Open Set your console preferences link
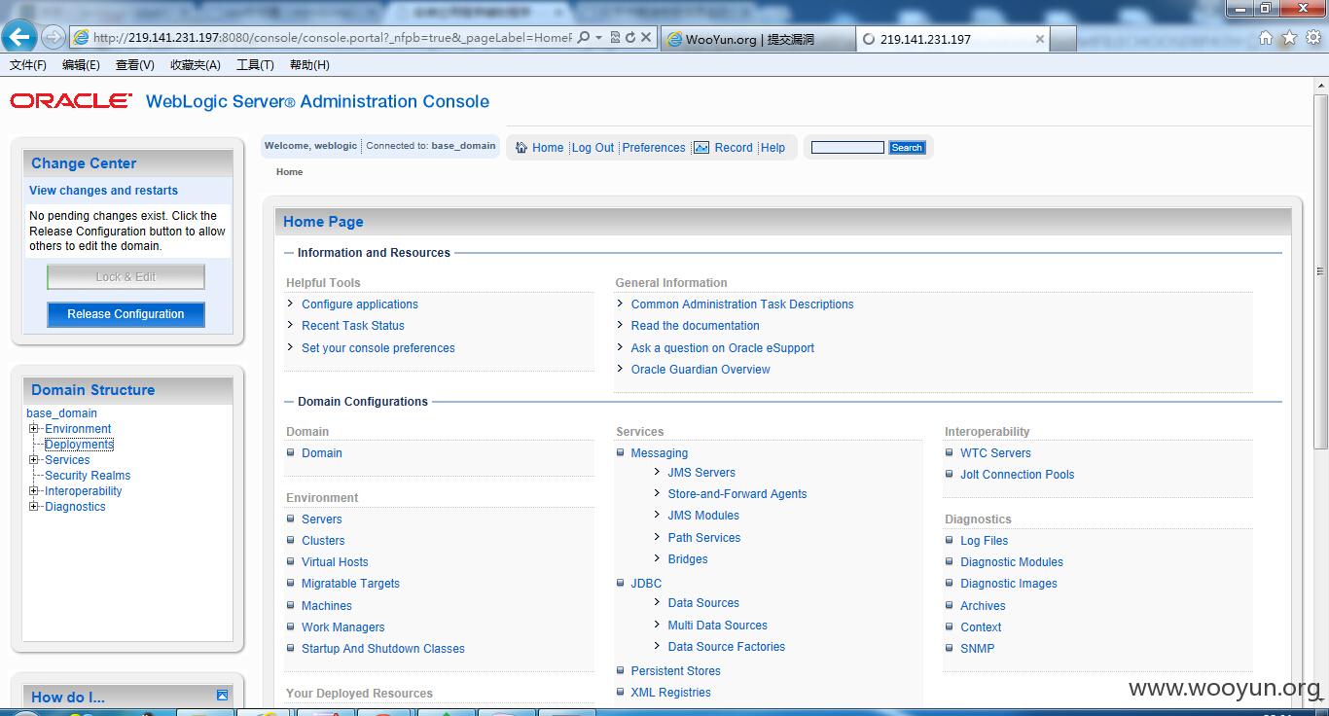The width and height of the screenshot is (1329, 716). coord(378,348)
